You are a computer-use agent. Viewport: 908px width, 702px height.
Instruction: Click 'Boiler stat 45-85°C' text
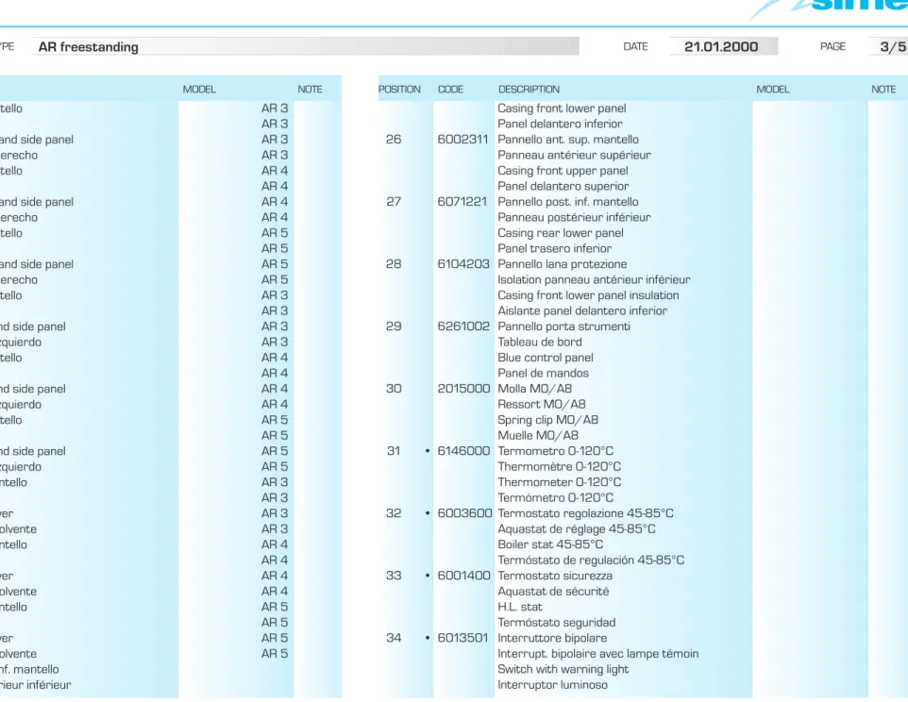point(550,544)
